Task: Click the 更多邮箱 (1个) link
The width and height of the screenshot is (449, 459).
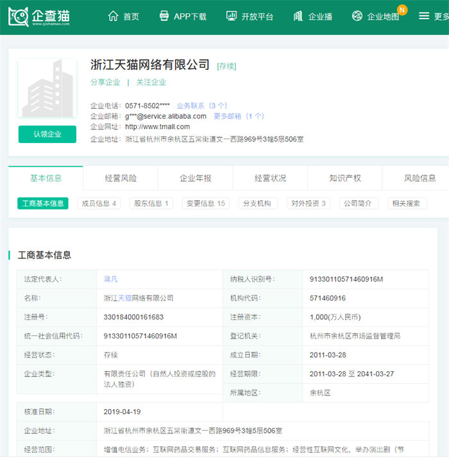Action: point(239,116)
